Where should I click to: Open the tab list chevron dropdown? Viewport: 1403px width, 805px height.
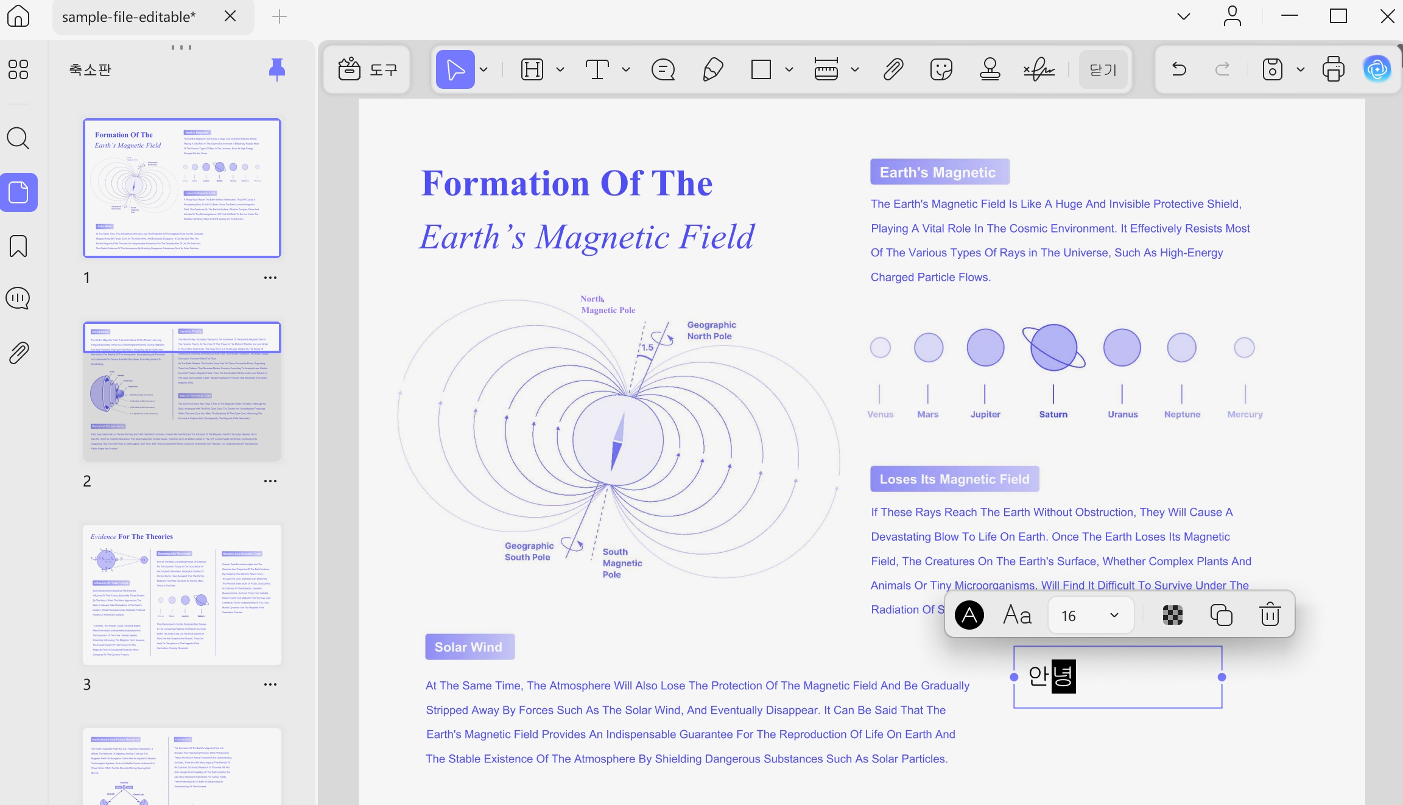pyautogui.click(x=1184, y=16)
